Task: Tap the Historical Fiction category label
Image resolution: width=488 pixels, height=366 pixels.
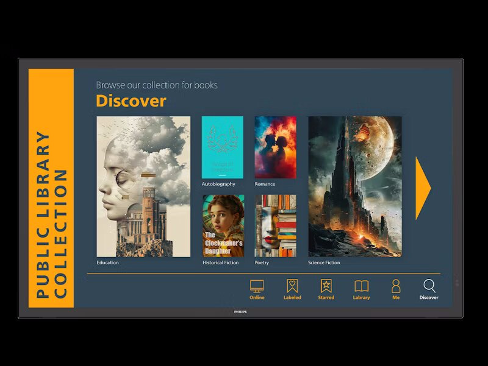Action: tap(221, 263)
